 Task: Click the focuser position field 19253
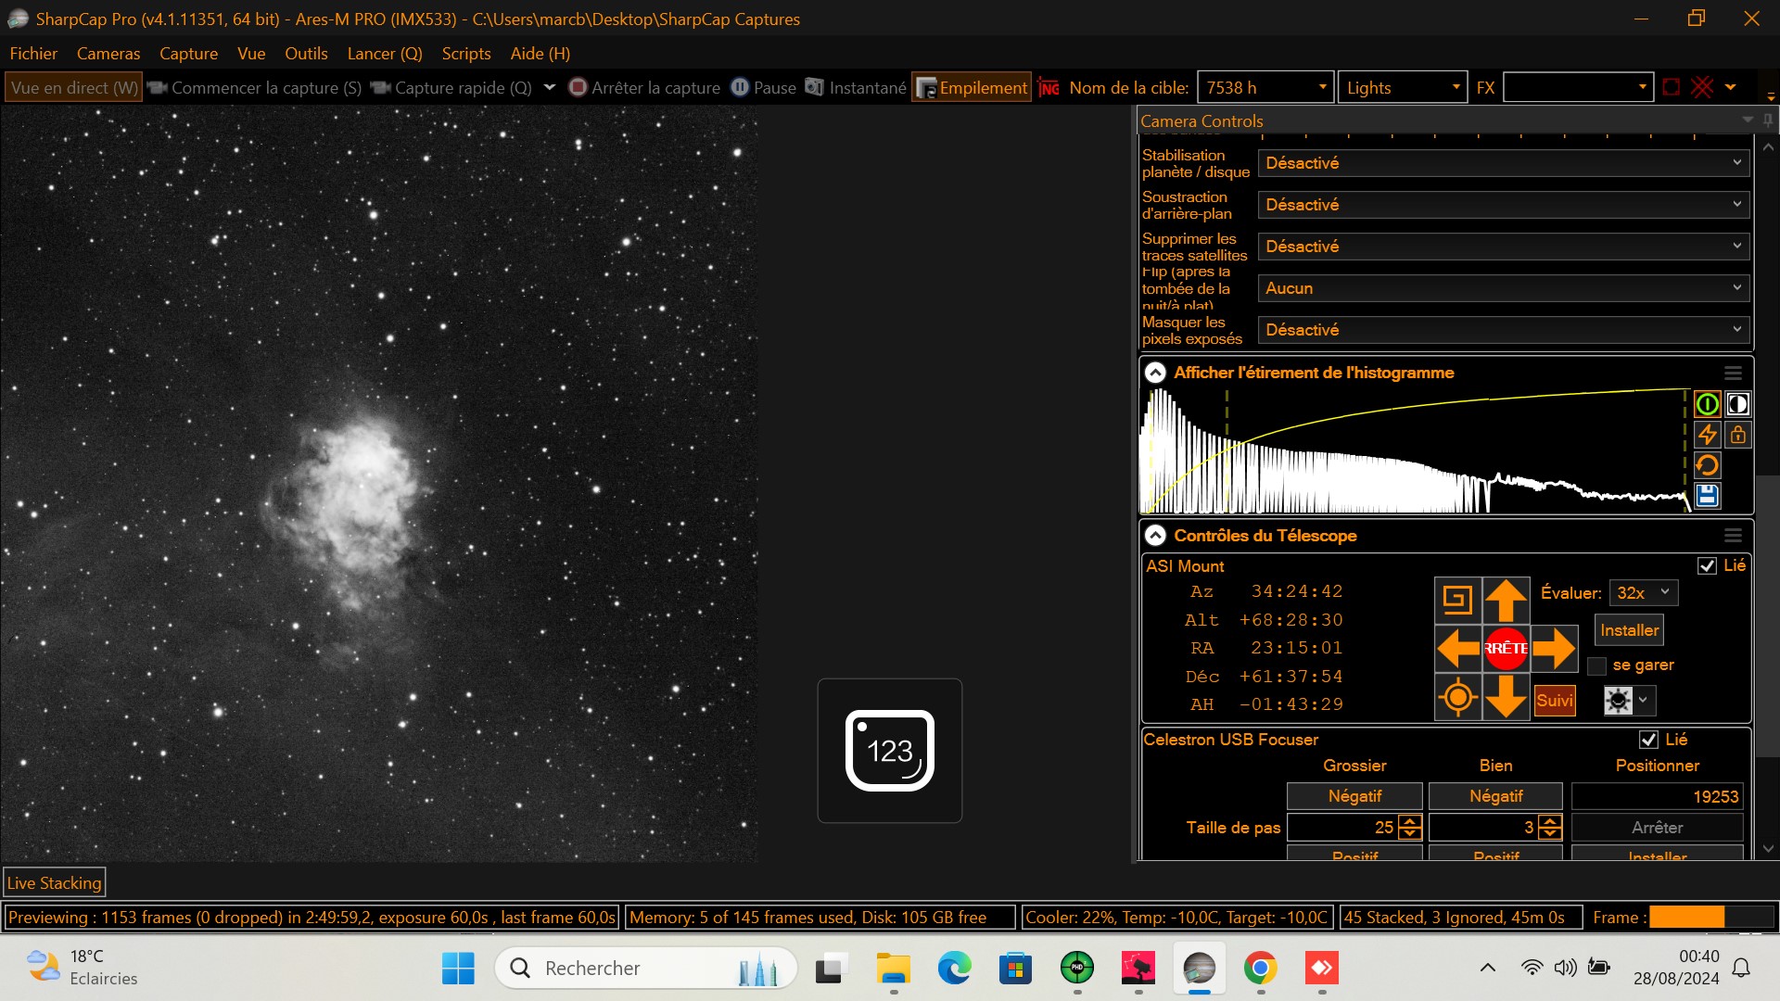click(1657, 797)
